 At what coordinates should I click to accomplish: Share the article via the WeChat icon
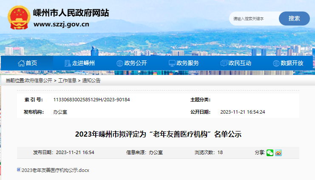tap(270, 153)
